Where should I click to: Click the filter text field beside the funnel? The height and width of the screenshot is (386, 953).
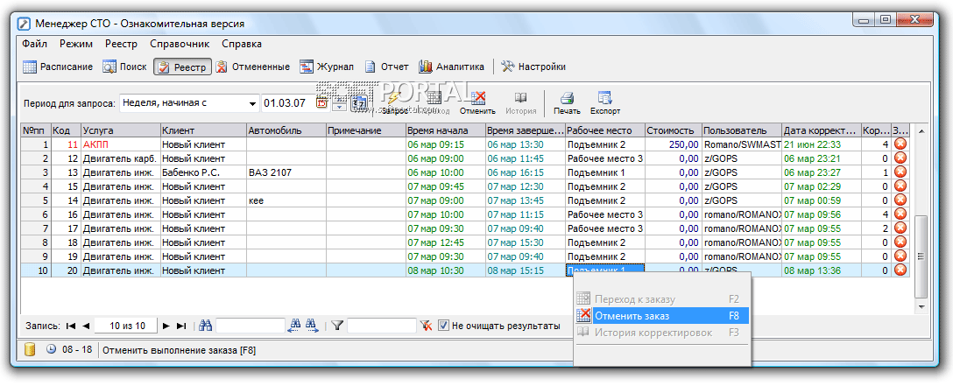[x=382, y=326]
